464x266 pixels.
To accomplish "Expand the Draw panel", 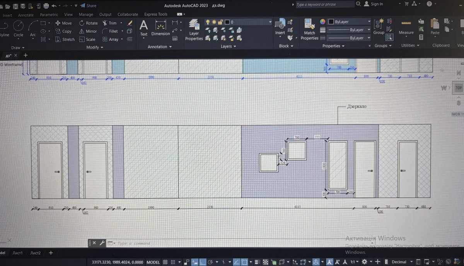I will pyautogui.click(x=18, y=47).
